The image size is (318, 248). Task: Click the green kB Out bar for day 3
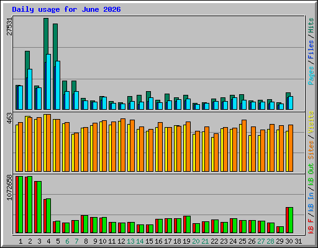pyautogui.click(x=39, y=207)
